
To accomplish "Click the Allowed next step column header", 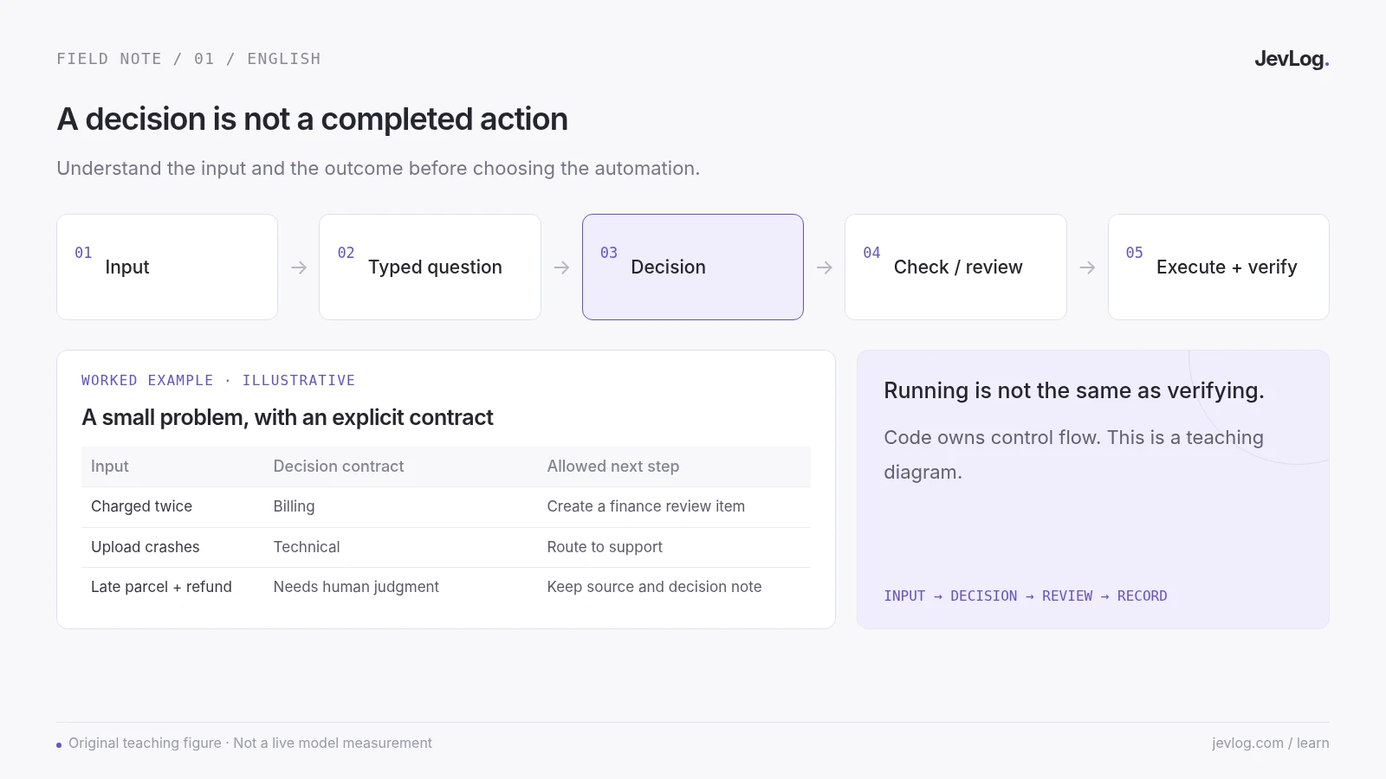I will tap(613, 467).
